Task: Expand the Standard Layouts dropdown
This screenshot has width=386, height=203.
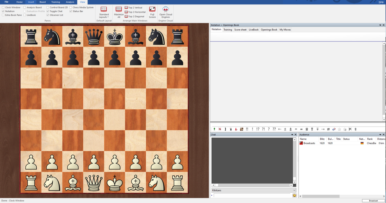Action: [104, 16]
